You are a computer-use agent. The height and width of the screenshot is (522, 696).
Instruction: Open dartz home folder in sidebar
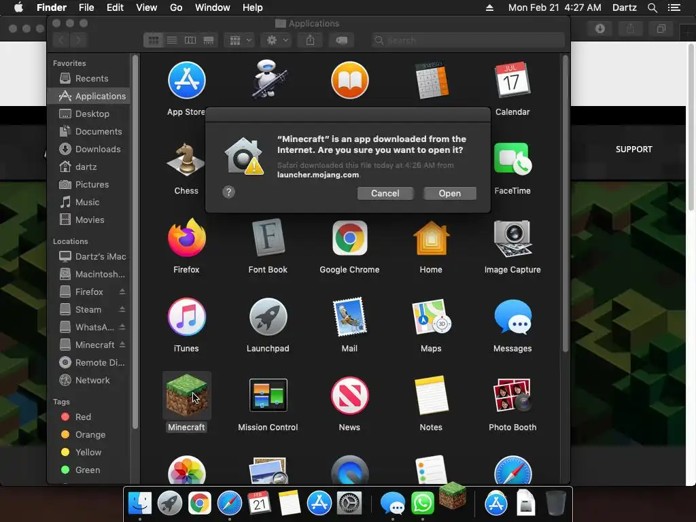tap(89, 167)
